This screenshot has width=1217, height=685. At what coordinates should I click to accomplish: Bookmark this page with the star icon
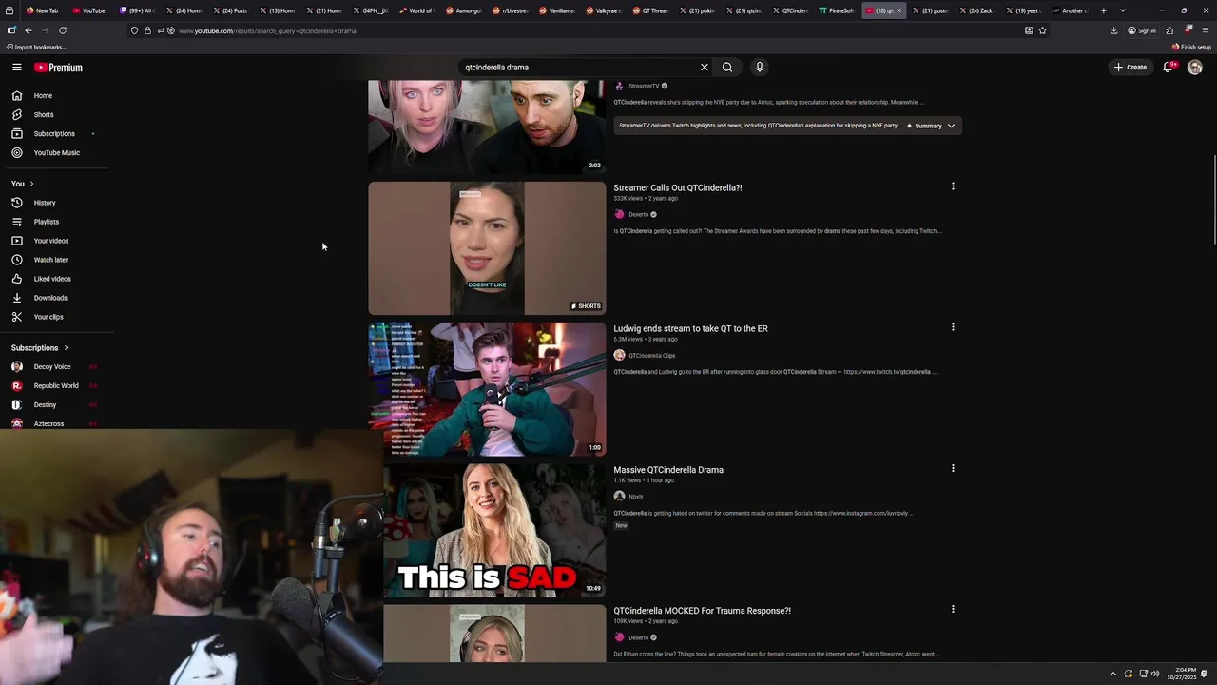[x=1042, y=30]
